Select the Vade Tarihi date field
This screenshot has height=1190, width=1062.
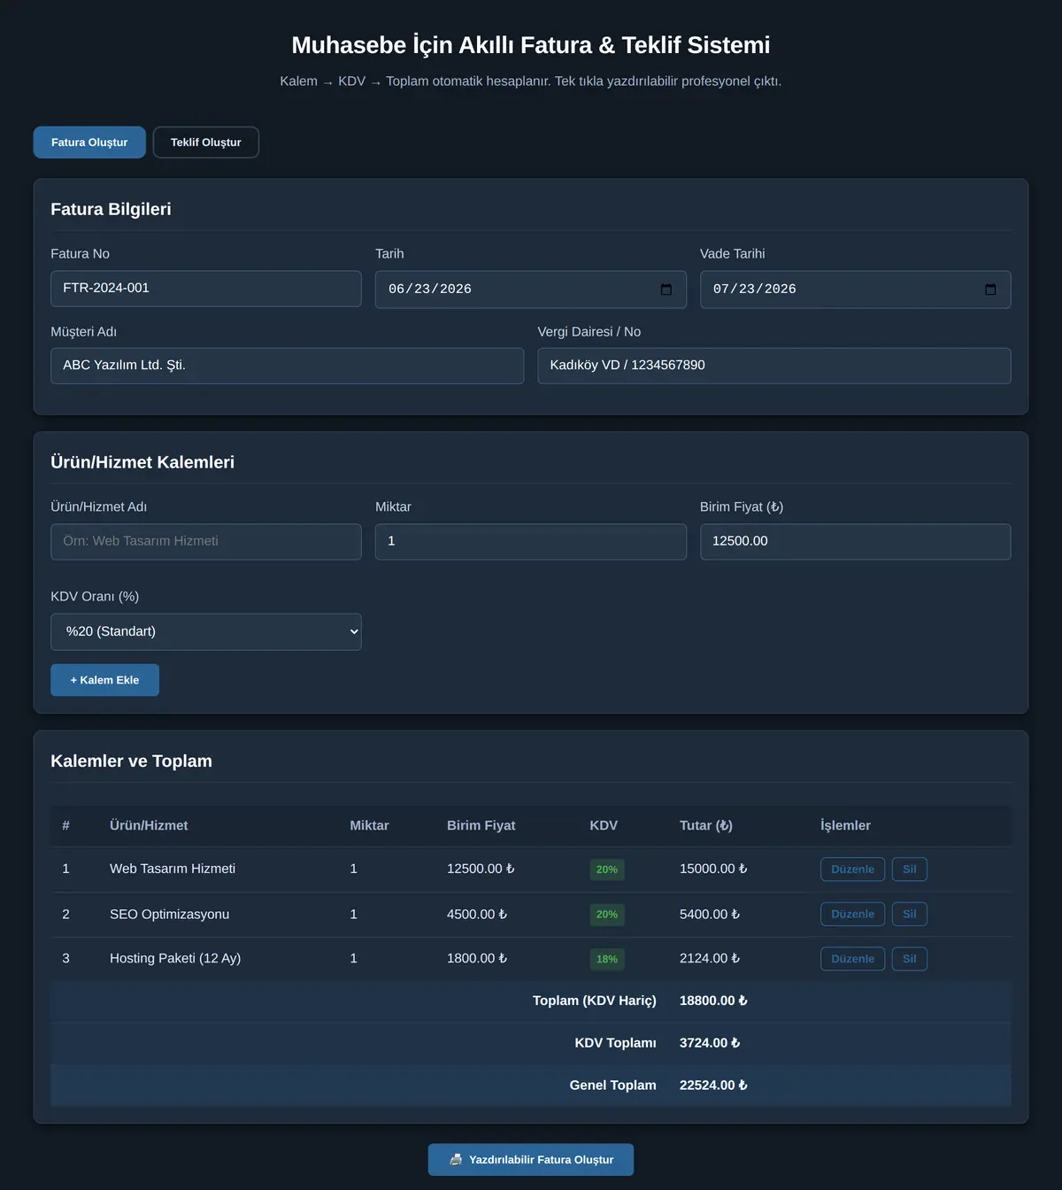point(855,290)
